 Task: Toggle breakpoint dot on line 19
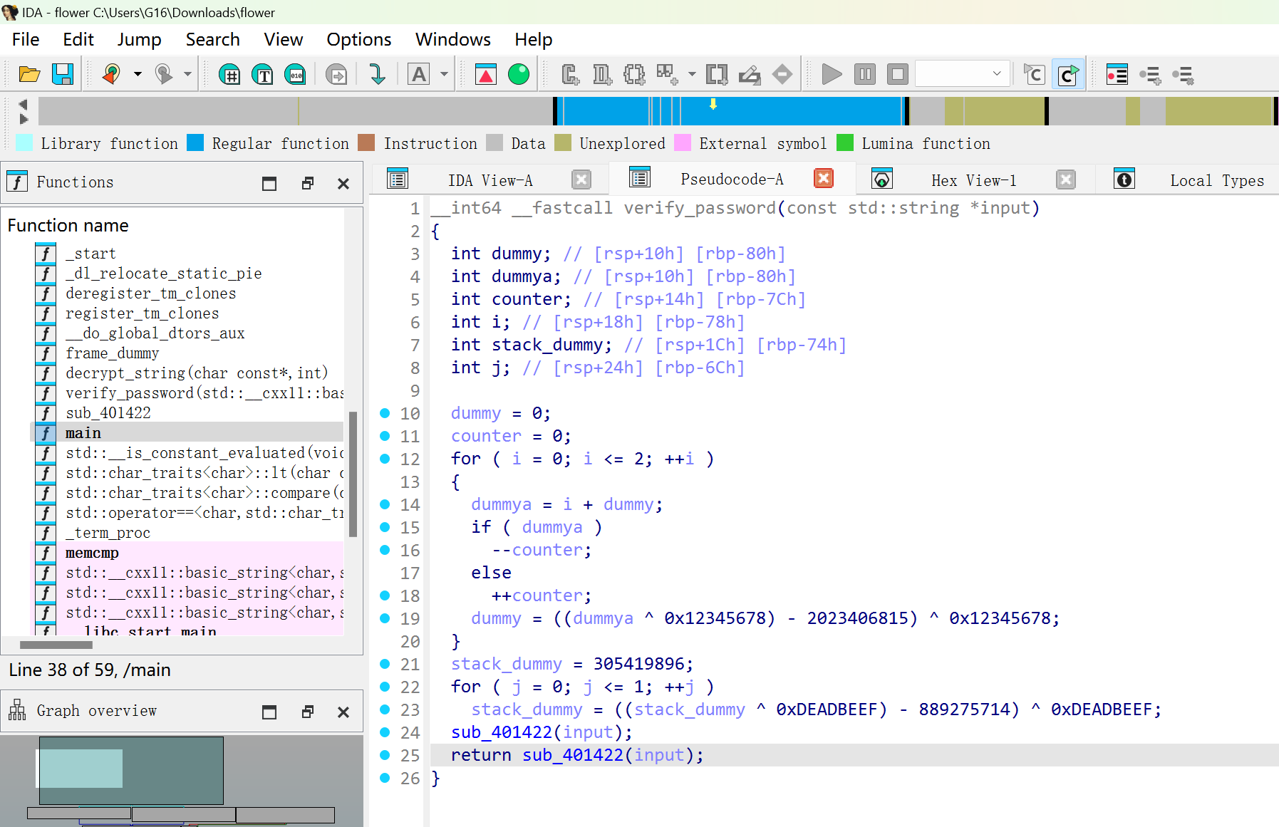[385, 618]
